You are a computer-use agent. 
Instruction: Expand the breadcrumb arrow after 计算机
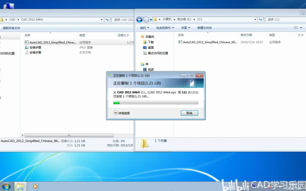(175, 19)
